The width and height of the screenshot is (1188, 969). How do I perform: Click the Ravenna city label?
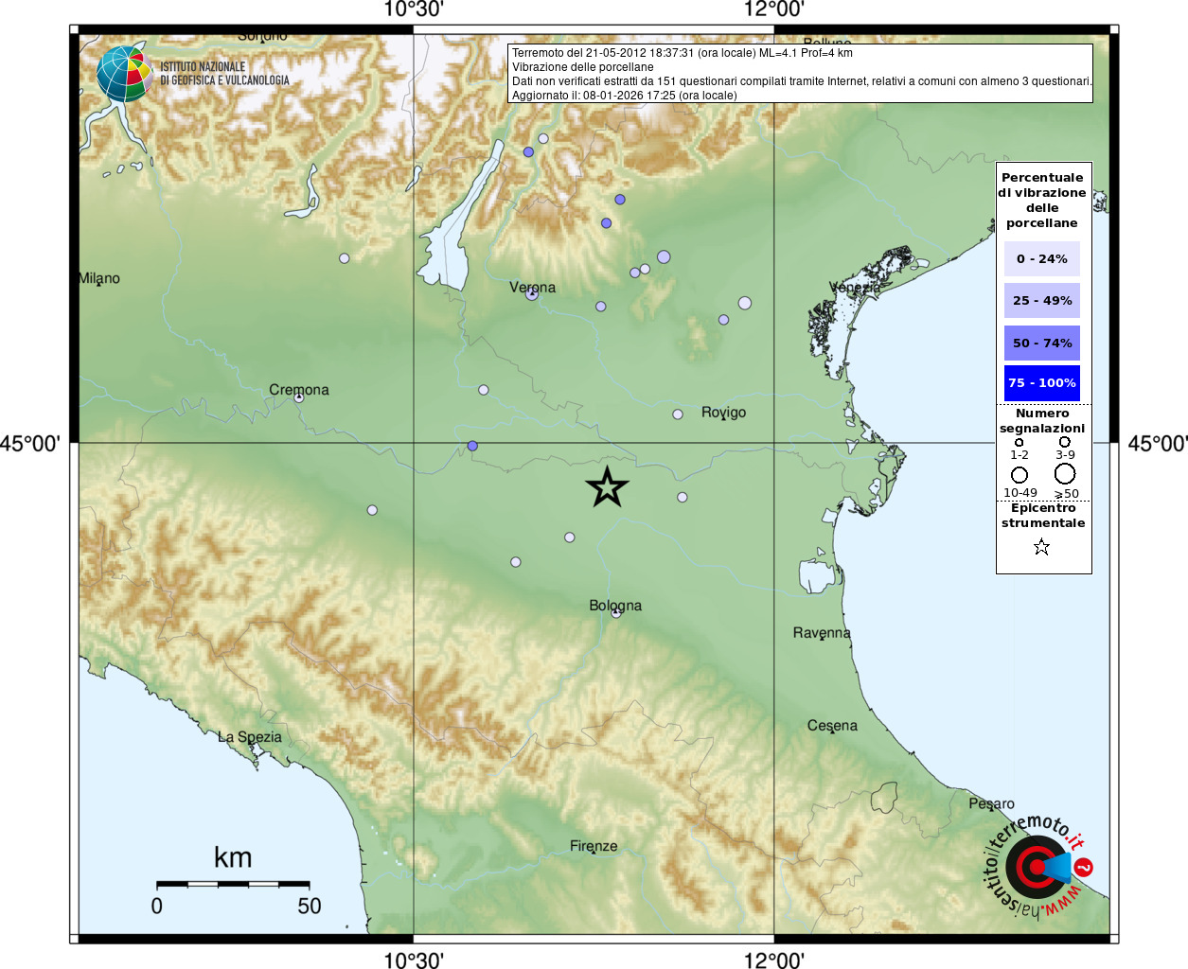(822, 632)
